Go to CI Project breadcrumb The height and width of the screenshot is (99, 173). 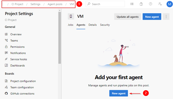(x=18, y=4)
